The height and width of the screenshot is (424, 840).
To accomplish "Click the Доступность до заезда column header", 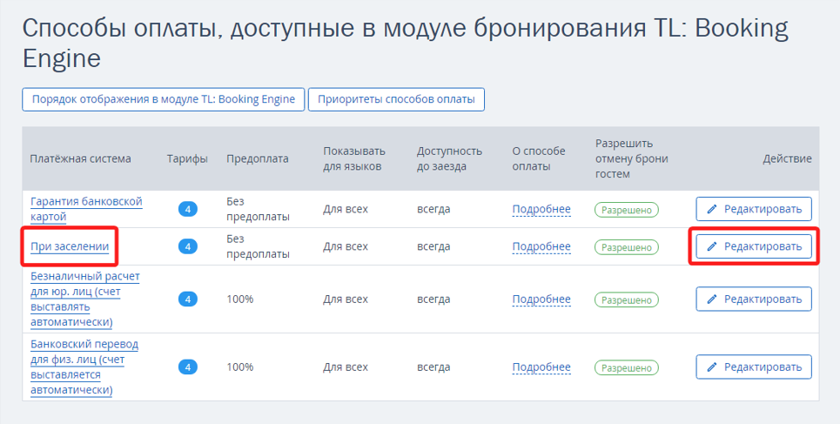I will coord(449,158).
